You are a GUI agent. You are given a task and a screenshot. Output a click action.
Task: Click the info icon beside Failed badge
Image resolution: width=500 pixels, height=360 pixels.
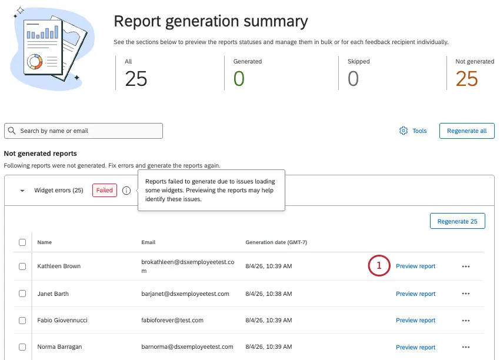(x=126, y=191)
